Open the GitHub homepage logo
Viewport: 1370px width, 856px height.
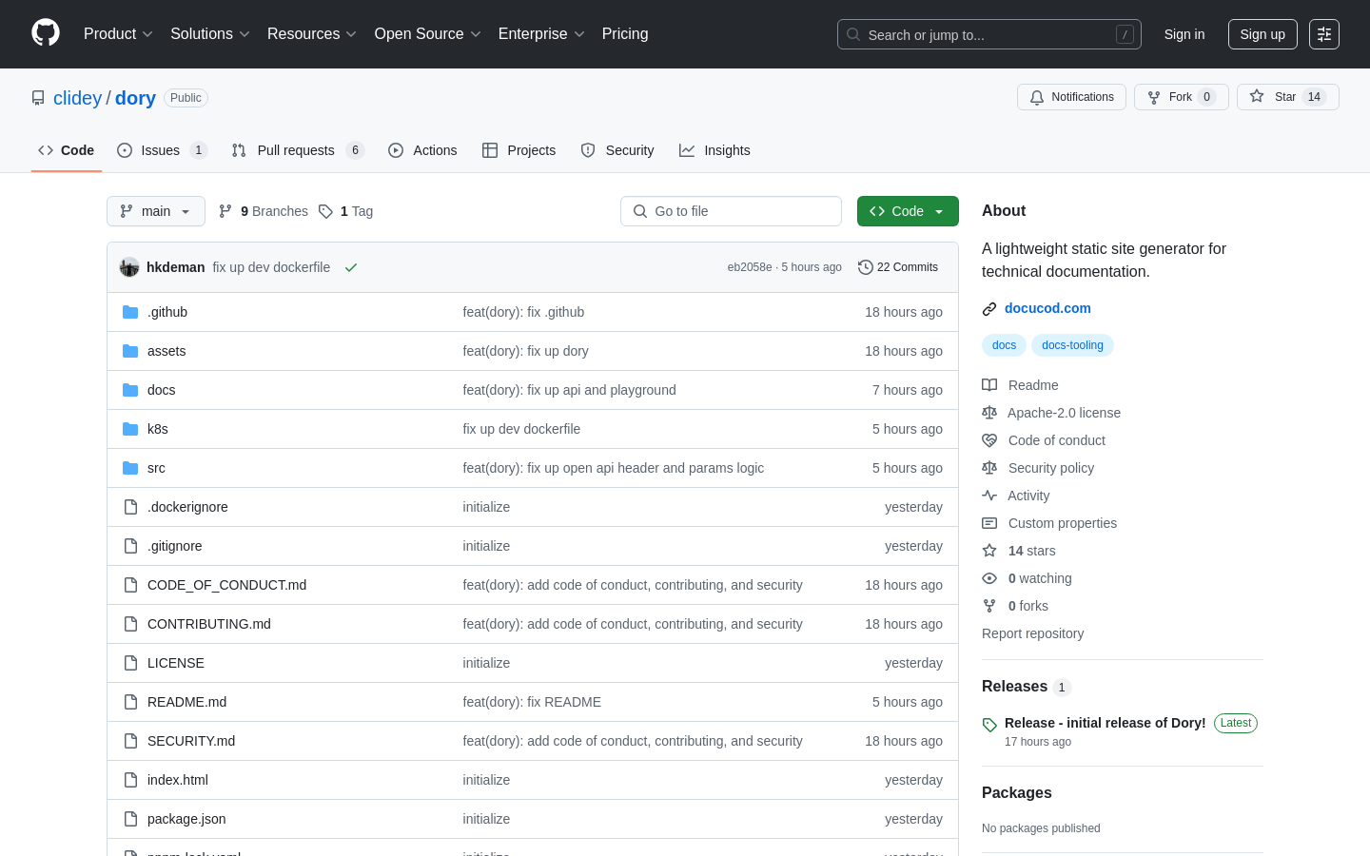pyautogui.click(x=46, y=33)
